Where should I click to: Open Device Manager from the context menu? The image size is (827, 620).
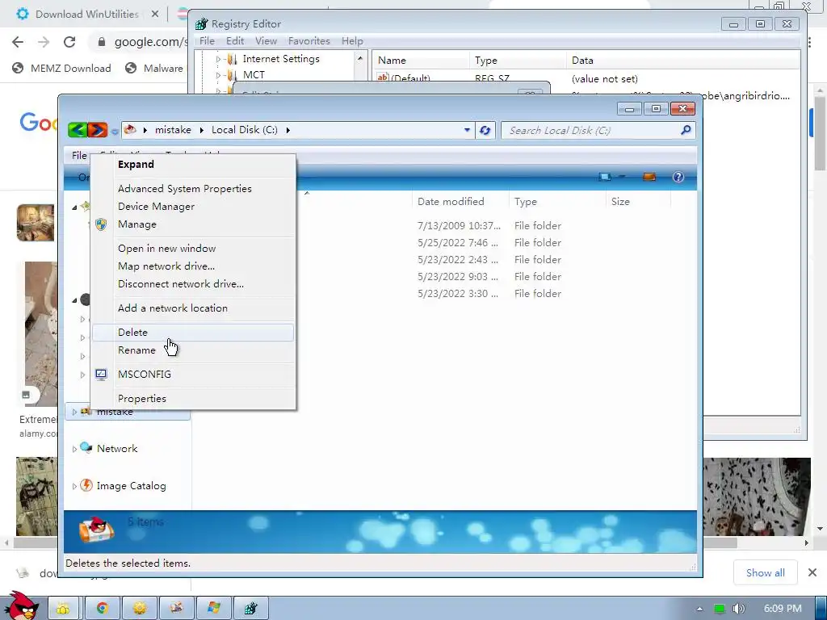(193, 207)
